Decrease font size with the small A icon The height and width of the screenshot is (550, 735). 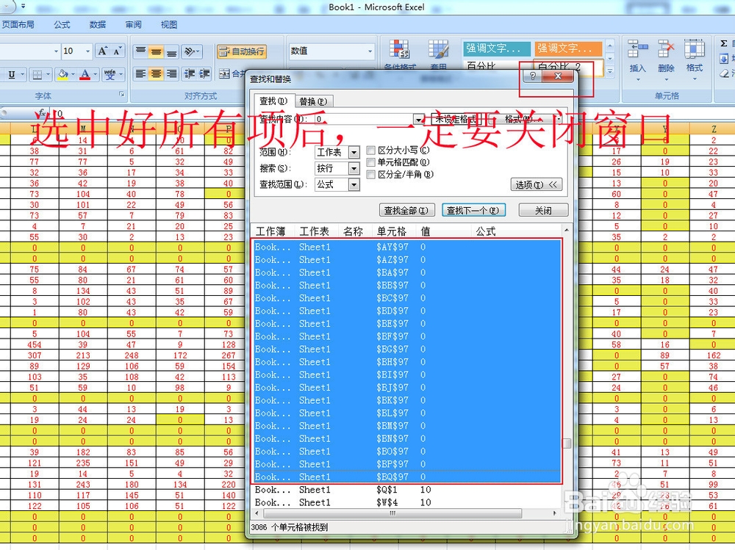[117, 51]
